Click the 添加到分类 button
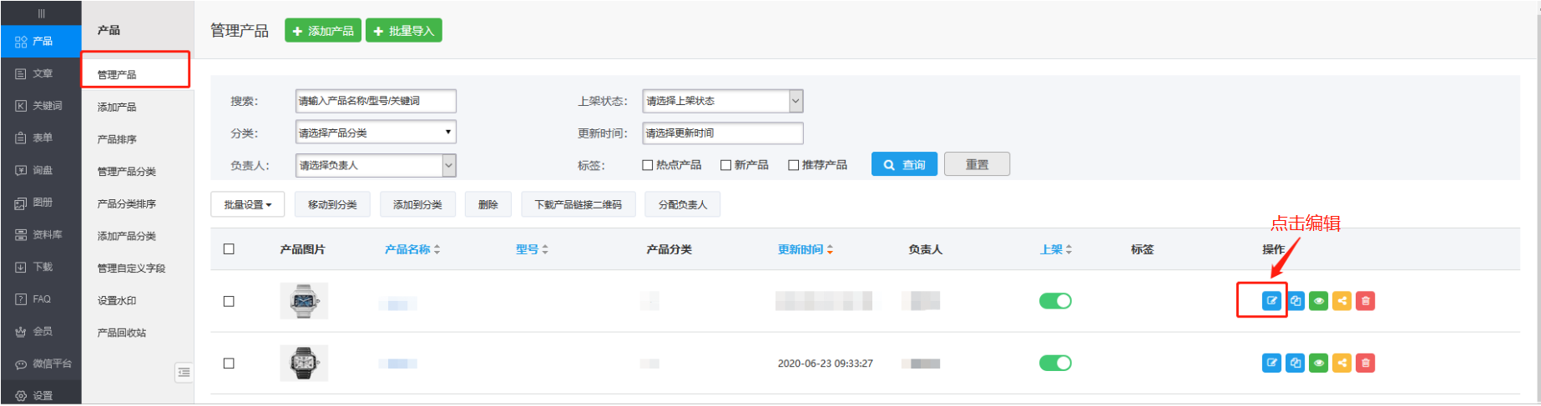 (x=417, y=205)
